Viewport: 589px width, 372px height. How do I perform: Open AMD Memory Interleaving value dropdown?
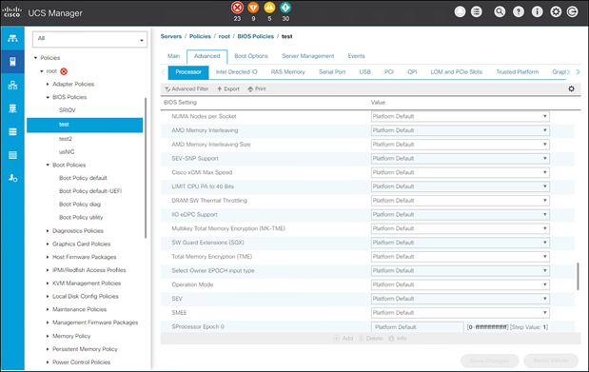pos(461,130)
